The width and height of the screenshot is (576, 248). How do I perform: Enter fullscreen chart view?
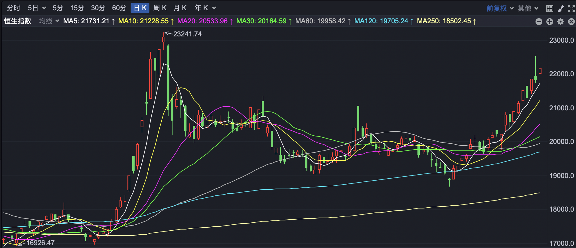click(571, 8)
